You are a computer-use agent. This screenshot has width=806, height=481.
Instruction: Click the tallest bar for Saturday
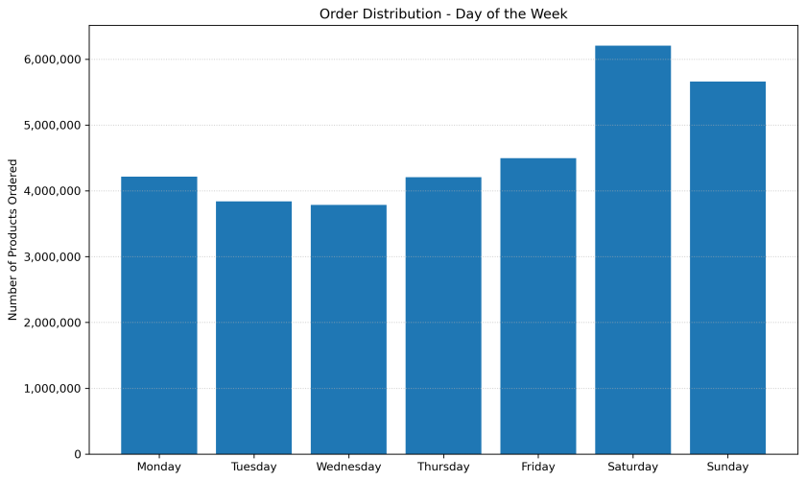point(632,250)
